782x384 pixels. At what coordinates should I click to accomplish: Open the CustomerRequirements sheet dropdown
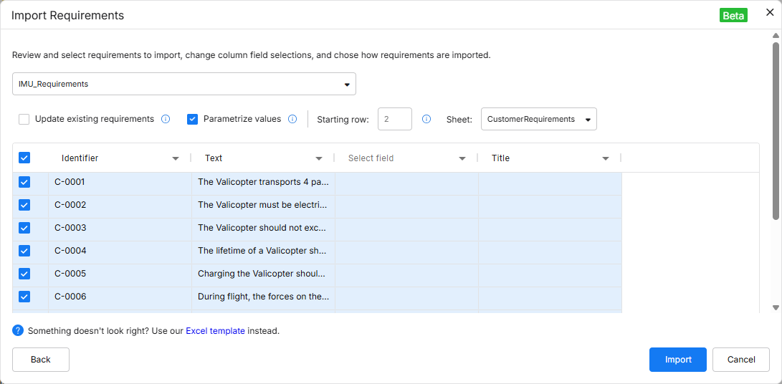(x=538, y=119)
